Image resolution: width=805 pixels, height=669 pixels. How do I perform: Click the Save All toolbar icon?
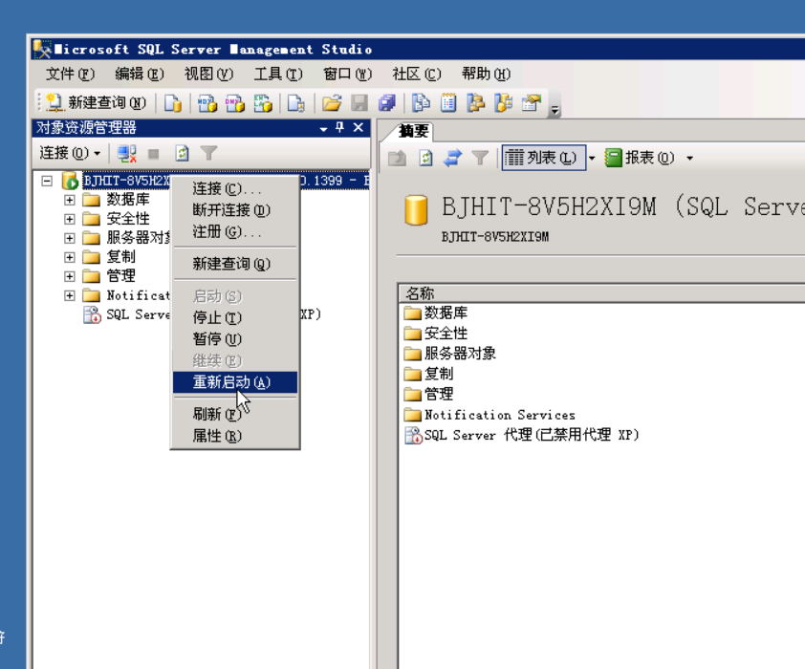pos(386,103)
